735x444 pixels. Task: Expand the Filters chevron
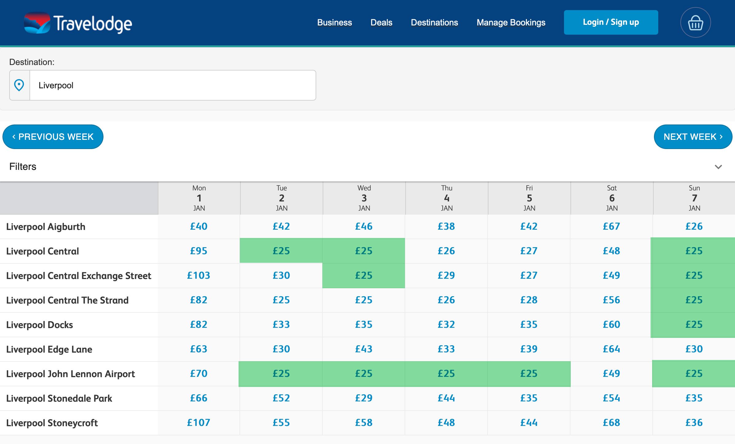coord(718,167)
